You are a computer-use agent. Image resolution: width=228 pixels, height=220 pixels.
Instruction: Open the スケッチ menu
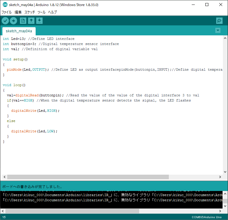(x=30, y=12)
